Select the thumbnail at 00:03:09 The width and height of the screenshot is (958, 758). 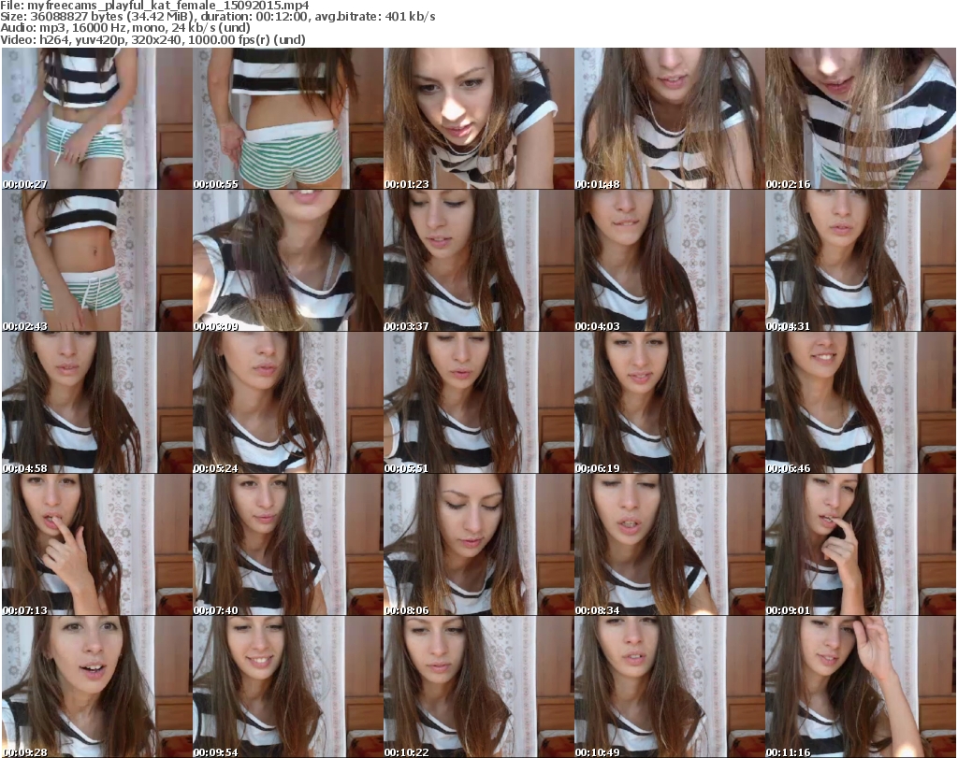(x=288, y=261)
